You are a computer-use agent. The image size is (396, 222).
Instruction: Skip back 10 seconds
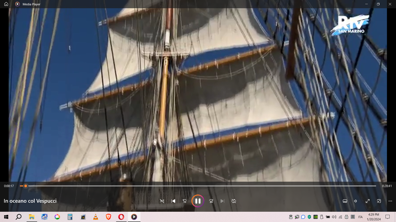[185, 201]
